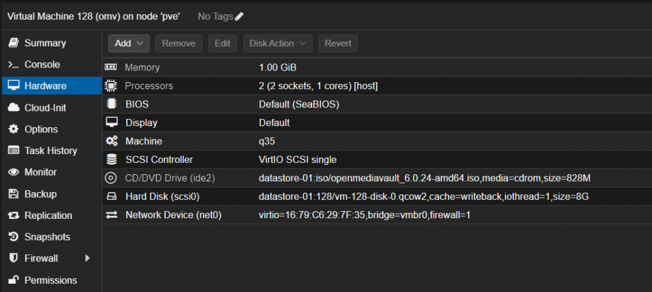Click the Edit button in toolbar
652x292 pixels.
(222, 43)
